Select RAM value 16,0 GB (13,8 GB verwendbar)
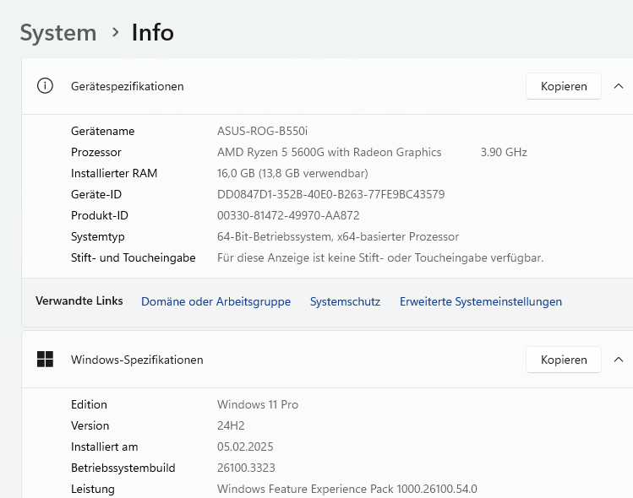 292,173
